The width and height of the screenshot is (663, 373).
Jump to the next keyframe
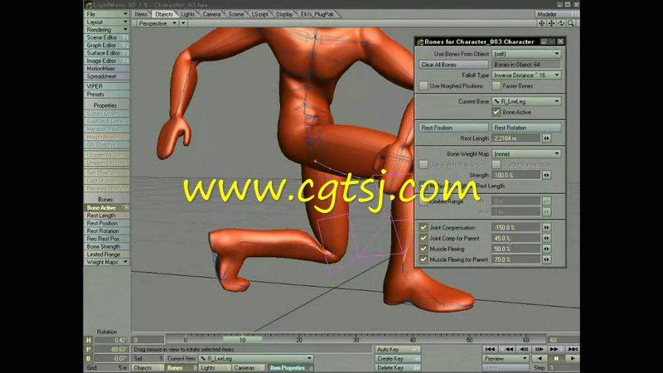coord(554,349)
